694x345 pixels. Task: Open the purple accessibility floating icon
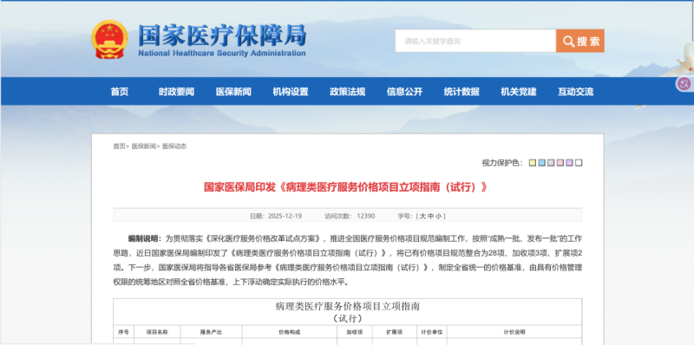684,83
